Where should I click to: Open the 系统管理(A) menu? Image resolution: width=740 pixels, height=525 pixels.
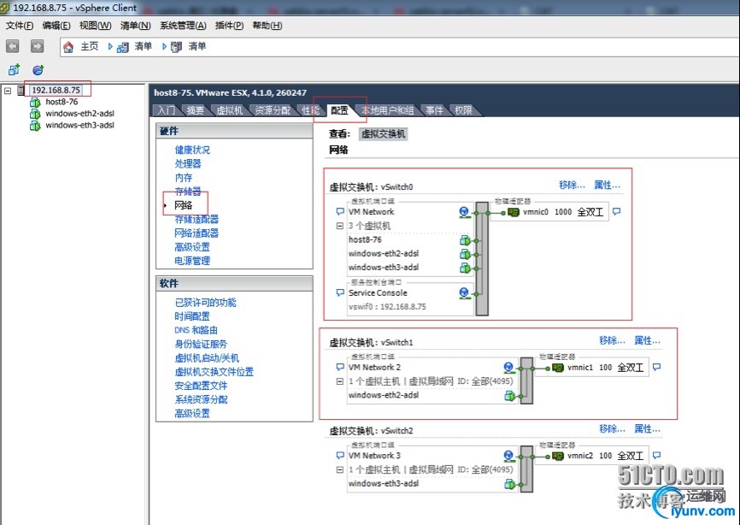(x=183, y=26)
